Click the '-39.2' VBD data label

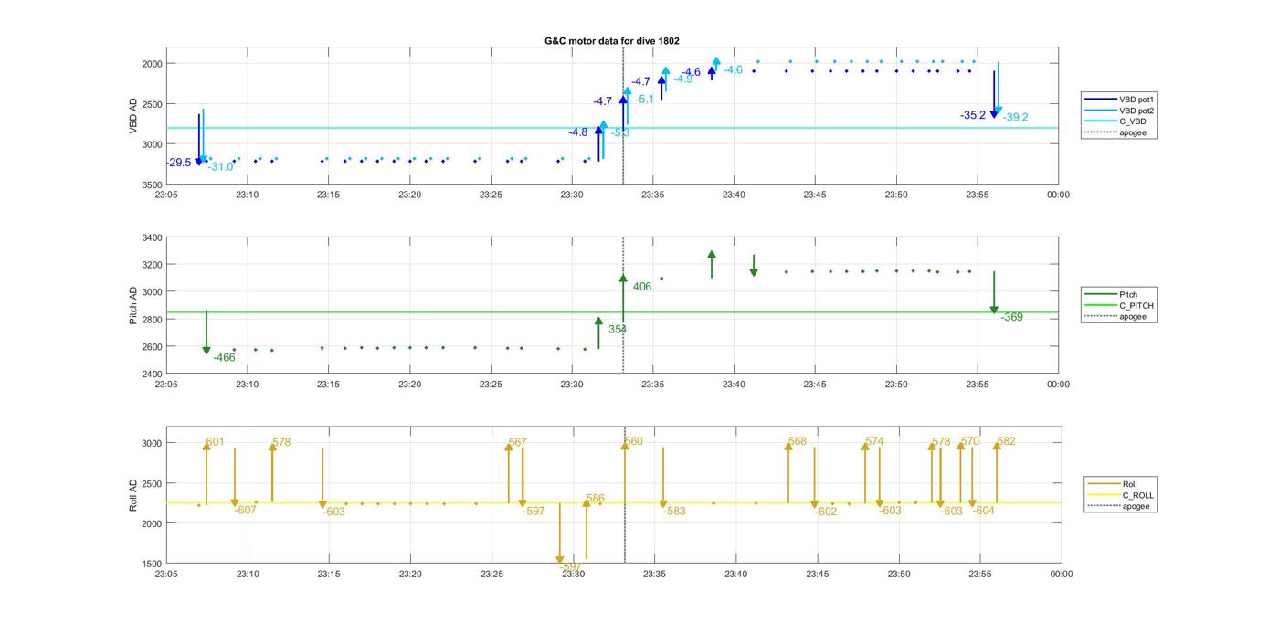pyautogui.click(x=1016, y=117)
